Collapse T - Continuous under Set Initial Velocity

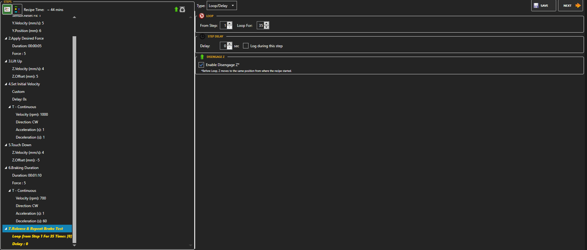9,107
